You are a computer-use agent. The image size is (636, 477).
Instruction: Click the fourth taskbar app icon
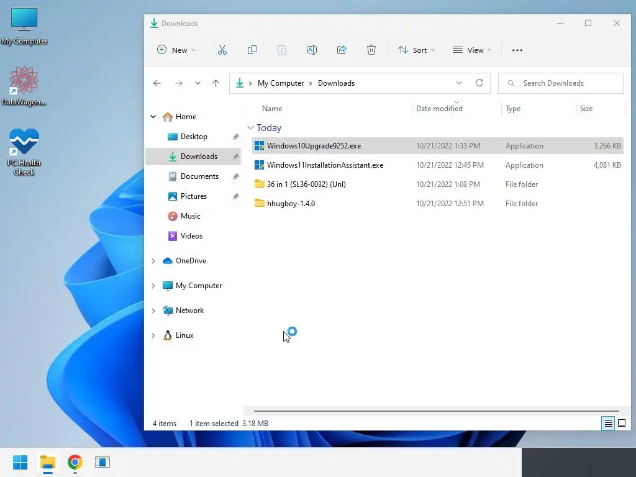(102, 462)
